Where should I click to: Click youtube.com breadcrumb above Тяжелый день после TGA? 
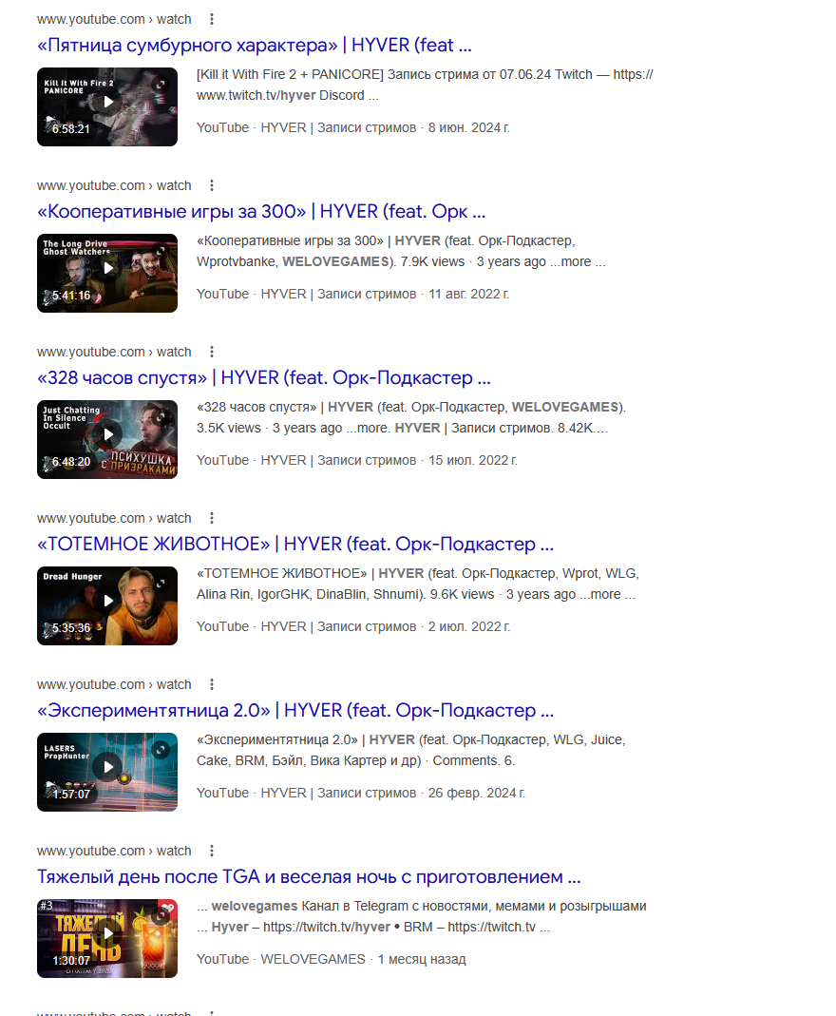(x=114, y=851)
